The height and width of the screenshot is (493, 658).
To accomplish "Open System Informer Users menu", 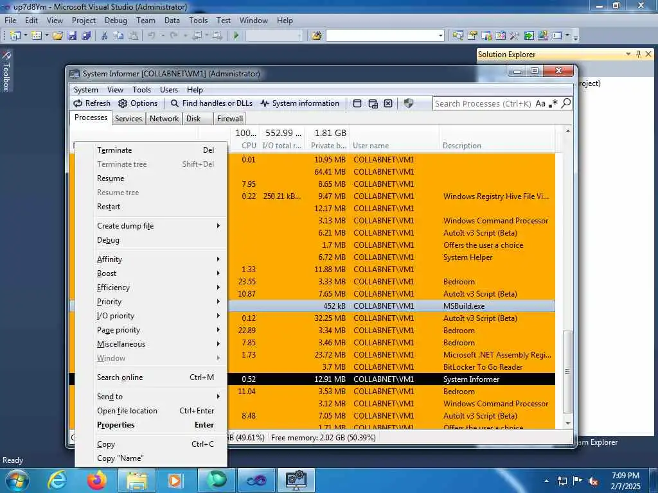I will pos(169,90).
